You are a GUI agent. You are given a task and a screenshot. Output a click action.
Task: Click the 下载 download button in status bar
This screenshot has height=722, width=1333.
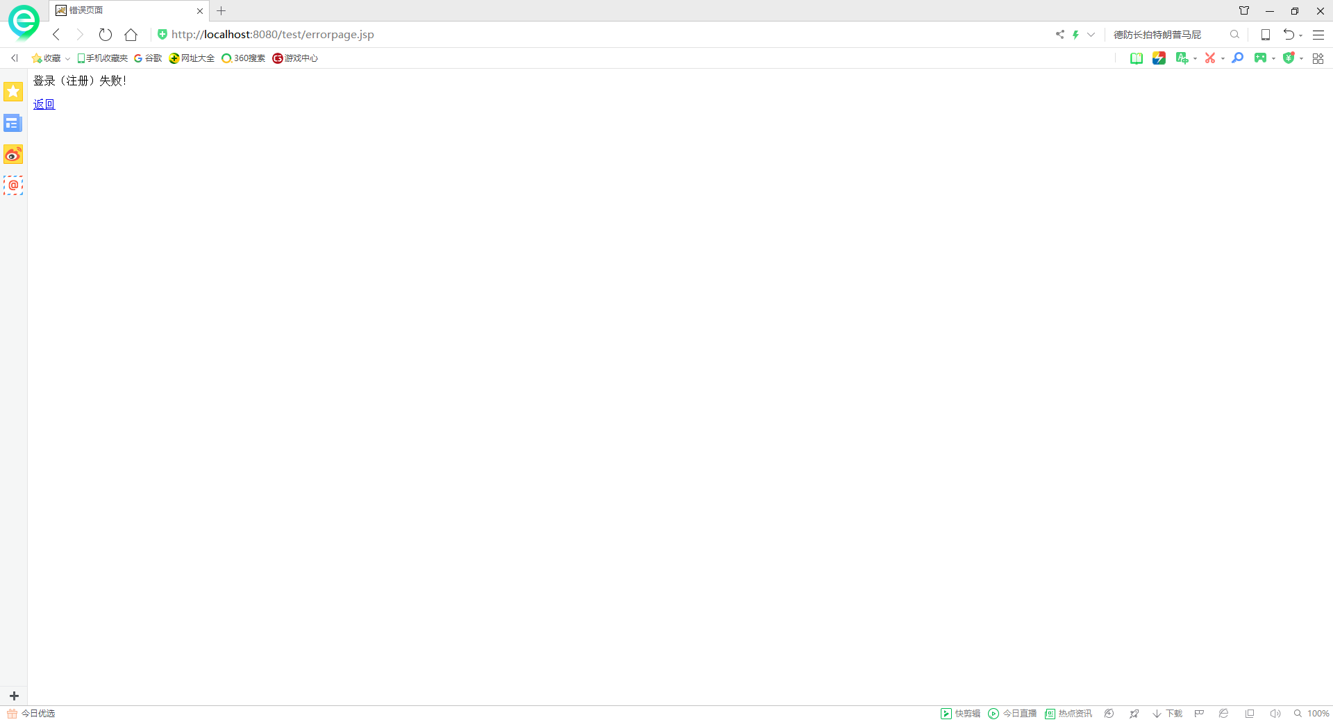click(1167, 714)
